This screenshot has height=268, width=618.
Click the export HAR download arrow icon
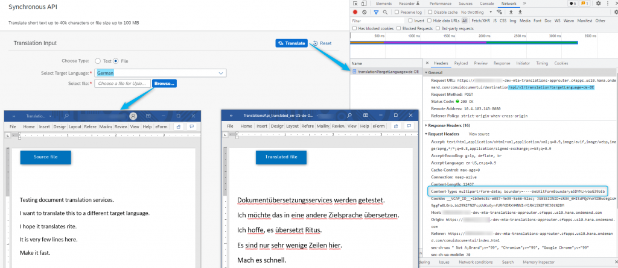(520, 12)
